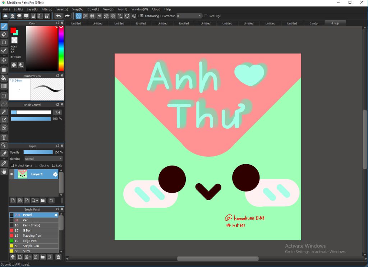
Task: Enable the curve snap icon
Action: [x=120, y=16]
